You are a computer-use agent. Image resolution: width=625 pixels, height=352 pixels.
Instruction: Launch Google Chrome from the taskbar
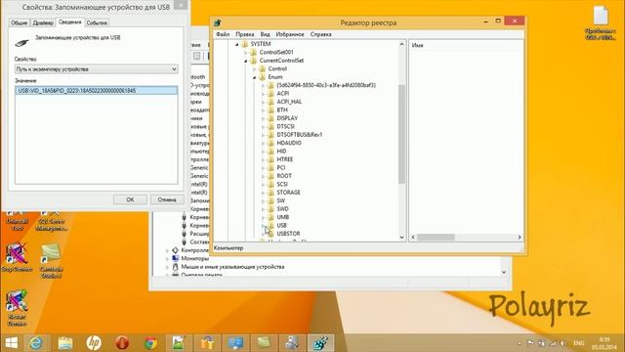tap(150, 343)
